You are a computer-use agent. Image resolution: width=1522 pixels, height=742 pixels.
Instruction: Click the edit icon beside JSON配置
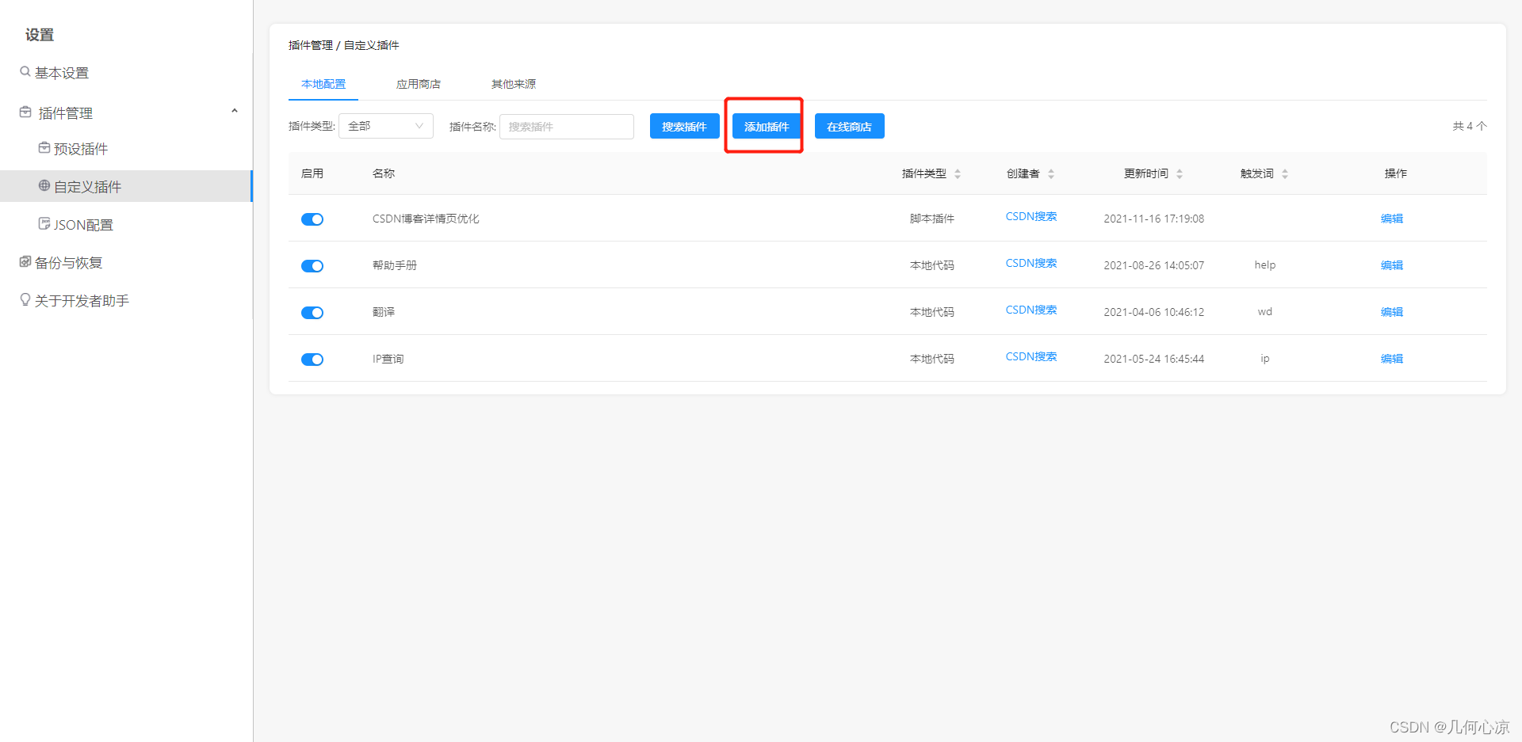44,223
